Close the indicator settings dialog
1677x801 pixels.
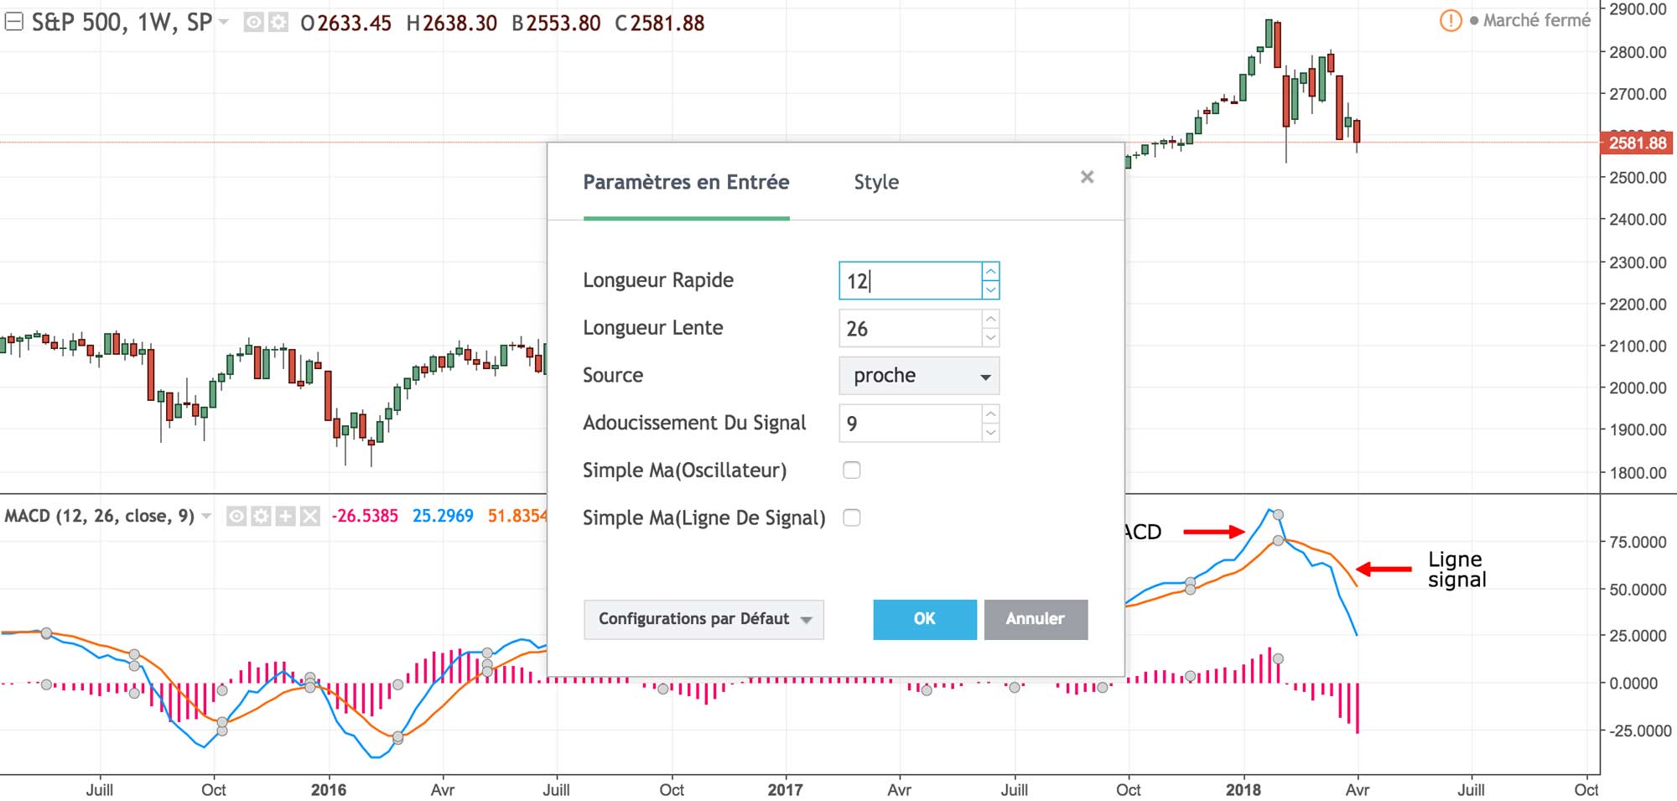point(1087,177)
